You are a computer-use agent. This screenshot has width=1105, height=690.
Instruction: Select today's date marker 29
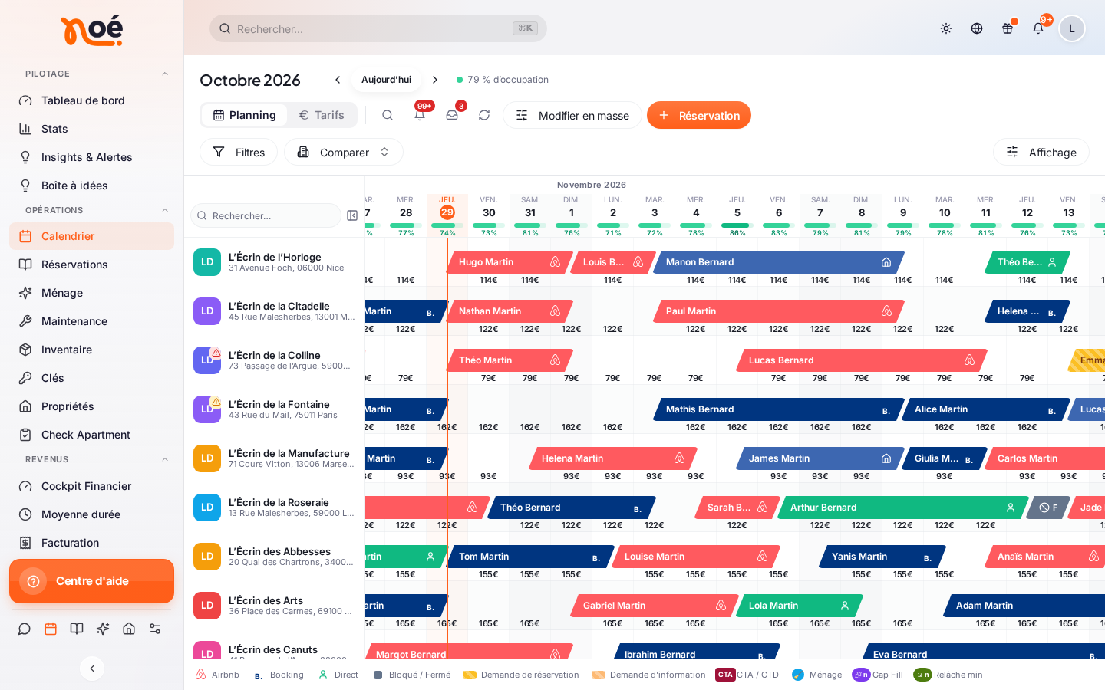447,212
